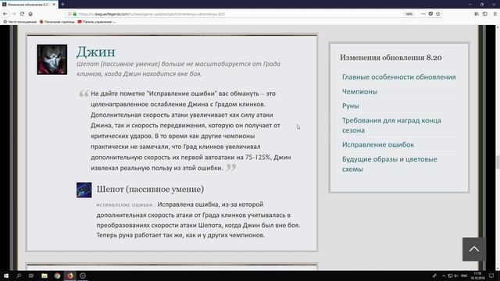This screenshot has height=281, width=500.
Task: Click the page vertical scrollbar thumb
Action: click(x=498, y=162)
